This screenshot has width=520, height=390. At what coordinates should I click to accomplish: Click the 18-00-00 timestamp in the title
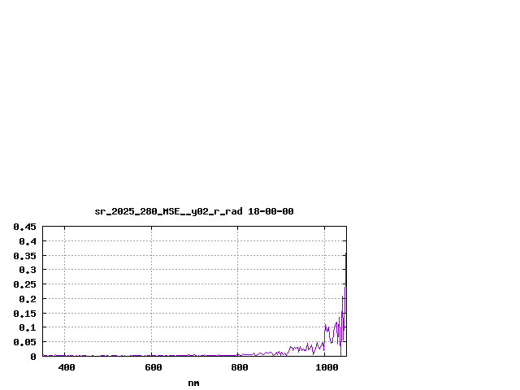coord(270,211)
